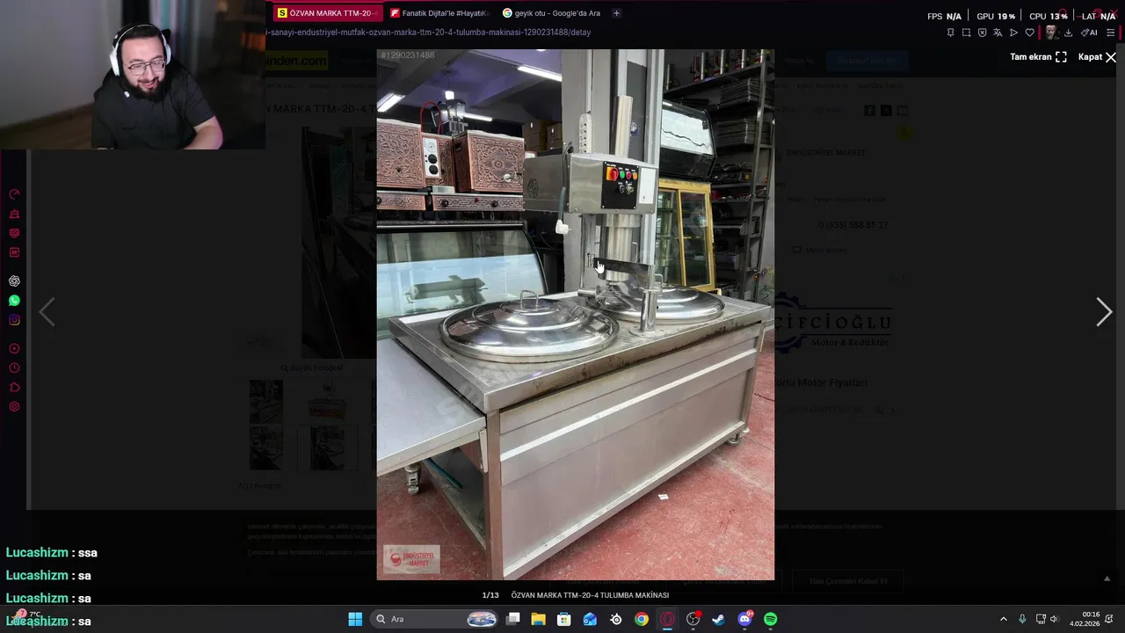This screenshot has height=633, width=1125.
Task: Click the main machine photo
Action: coord(576,315)
